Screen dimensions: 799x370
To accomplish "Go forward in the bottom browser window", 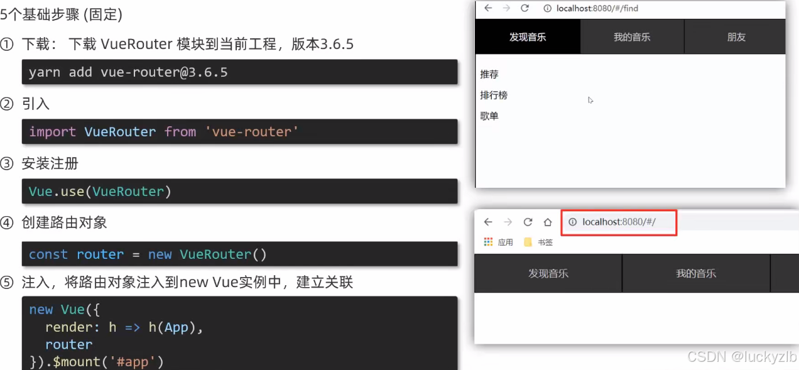I will pyautogui.click(x=508, y=222).
